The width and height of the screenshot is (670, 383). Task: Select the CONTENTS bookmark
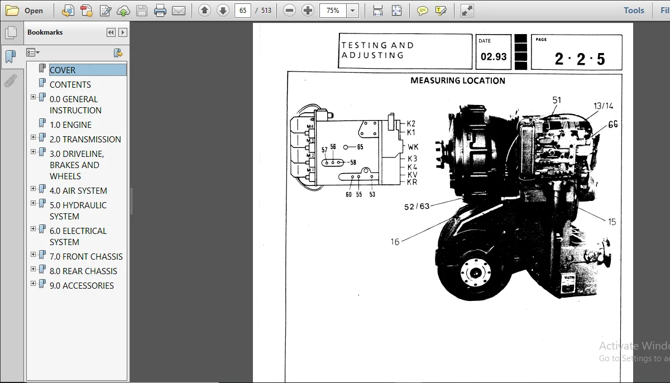pos(70,84)
